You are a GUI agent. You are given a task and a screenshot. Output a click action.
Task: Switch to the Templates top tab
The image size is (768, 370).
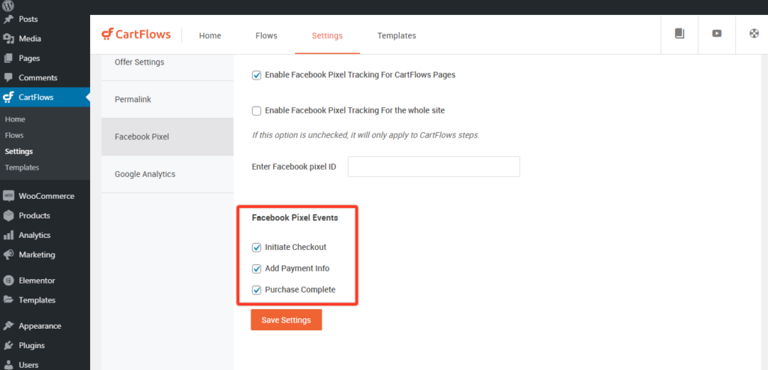[x=397, y=36]
